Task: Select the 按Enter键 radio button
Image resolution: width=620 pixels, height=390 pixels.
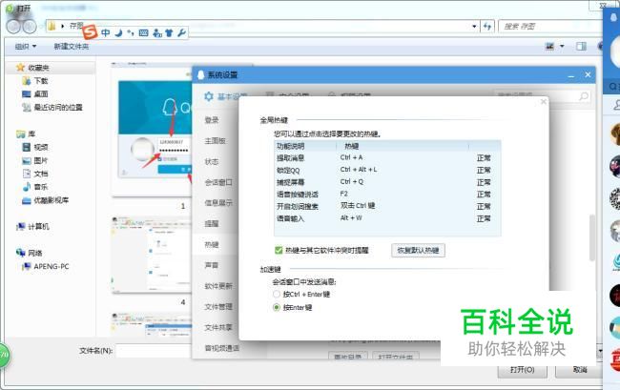Action: click(x=277, y=307)
